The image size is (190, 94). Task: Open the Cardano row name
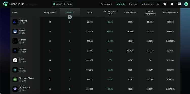coord(23,49)
